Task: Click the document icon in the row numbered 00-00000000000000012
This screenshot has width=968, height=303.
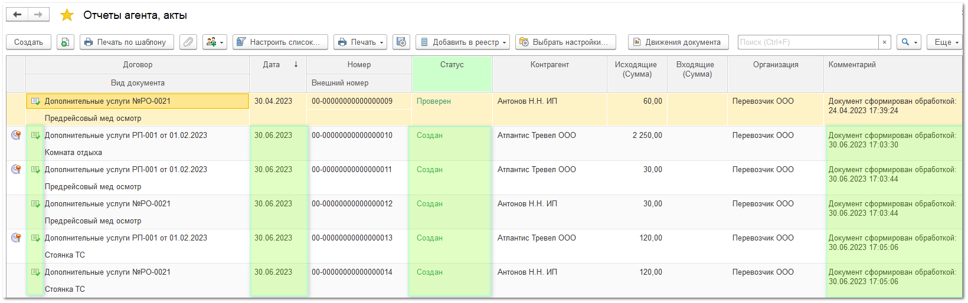Action: click(x=35, y=204)
